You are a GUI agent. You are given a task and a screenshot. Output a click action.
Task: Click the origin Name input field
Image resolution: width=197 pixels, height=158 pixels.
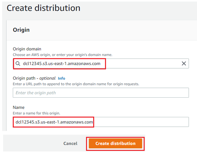(101, 122)
